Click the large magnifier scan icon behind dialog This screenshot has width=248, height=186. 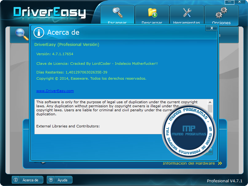pos(22,34)
